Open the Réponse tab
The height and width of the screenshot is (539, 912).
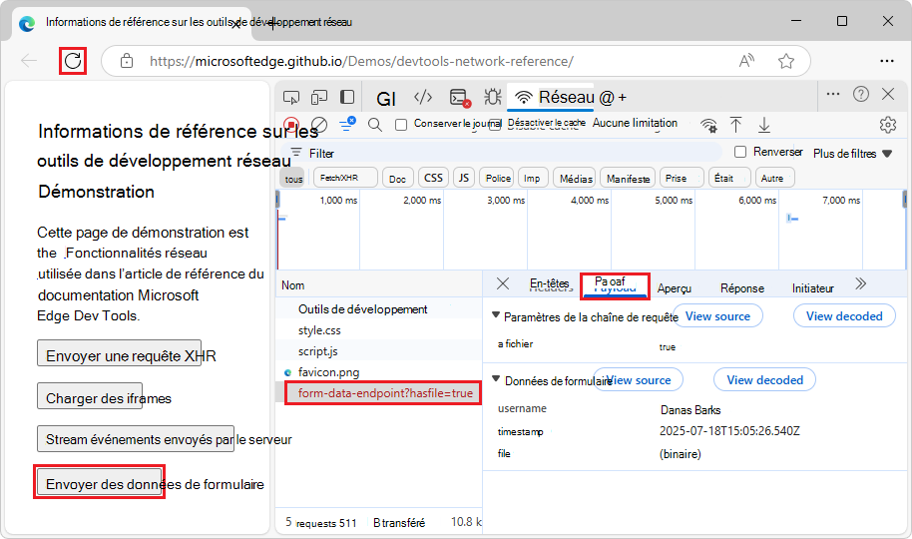[742, 288]
